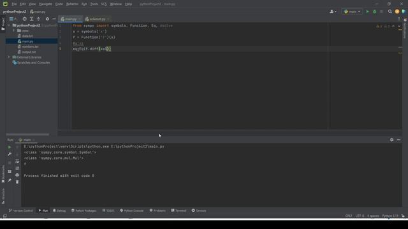Screen dimensions: 408x229
Task: Open the Edit menu
Action: coord(23,4)
